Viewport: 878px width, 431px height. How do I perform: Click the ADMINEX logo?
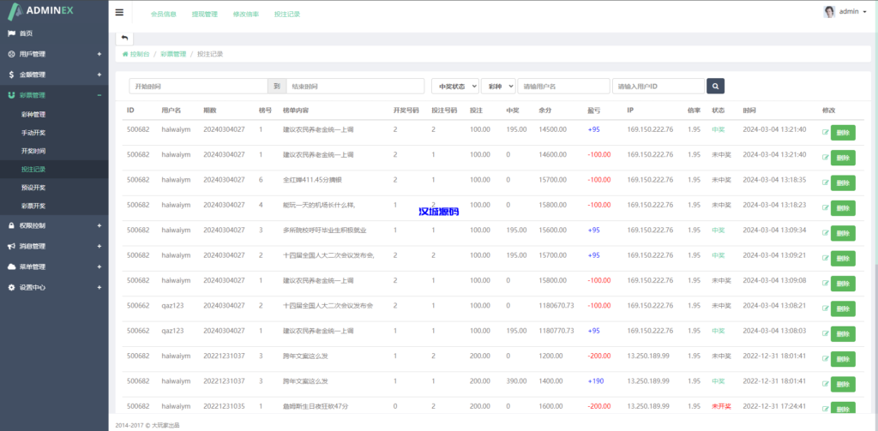(40, 10)
